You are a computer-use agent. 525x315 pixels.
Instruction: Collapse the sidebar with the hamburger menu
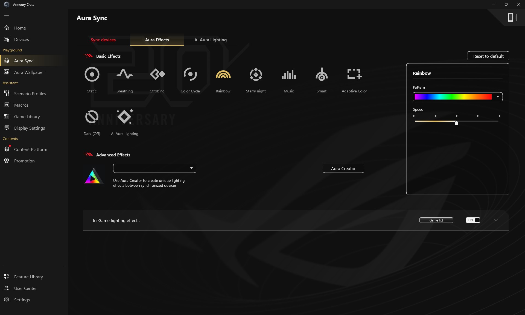point(7,15)
